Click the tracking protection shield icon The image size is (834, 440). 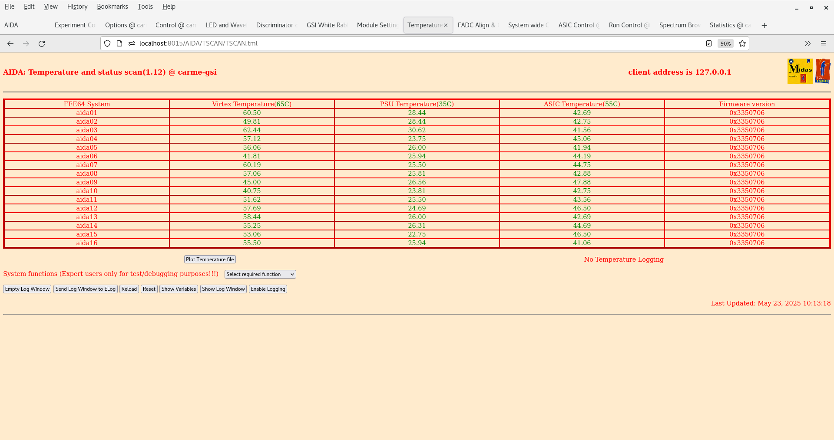(107, 43)
